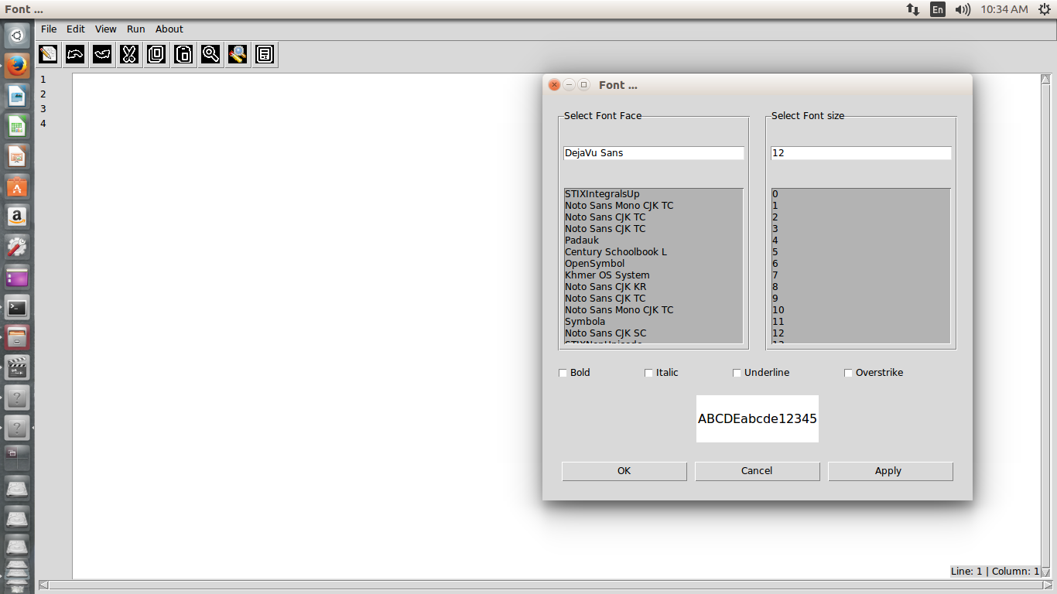Open LibreOffice Calc from the dock

pyautogui.click(x=16, y=125)
